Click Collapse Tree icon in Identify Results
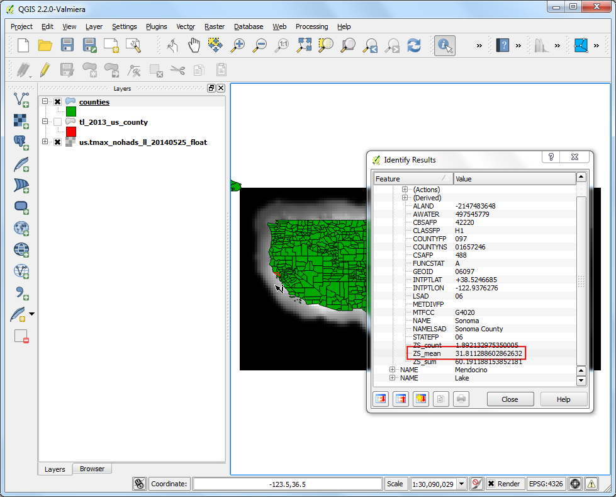This screenshot has height=497, width=616. click(x=401, y=399)
